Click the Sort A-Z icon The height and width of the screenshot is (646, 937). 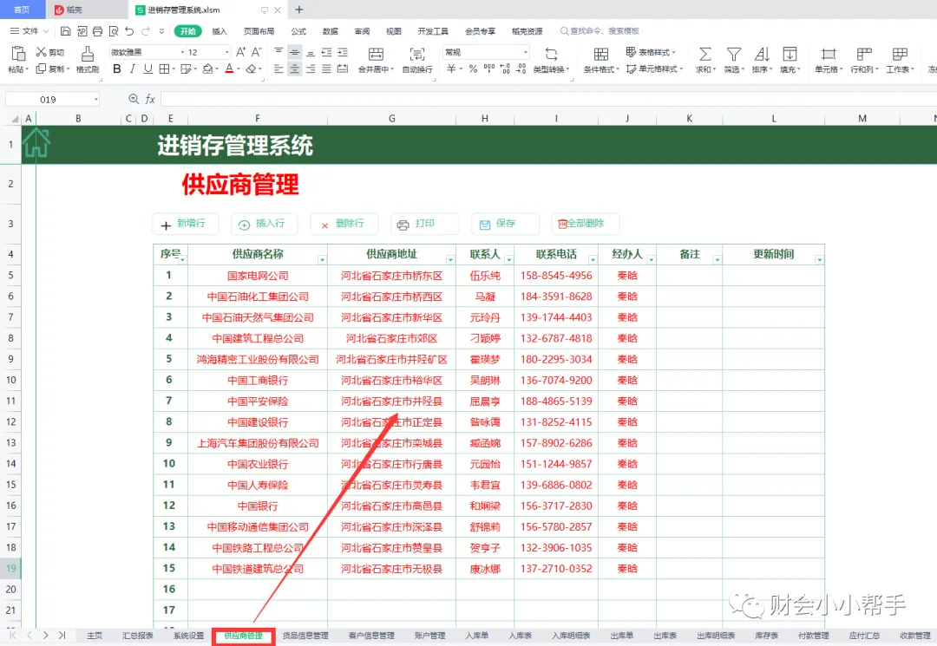coord(762,55)
